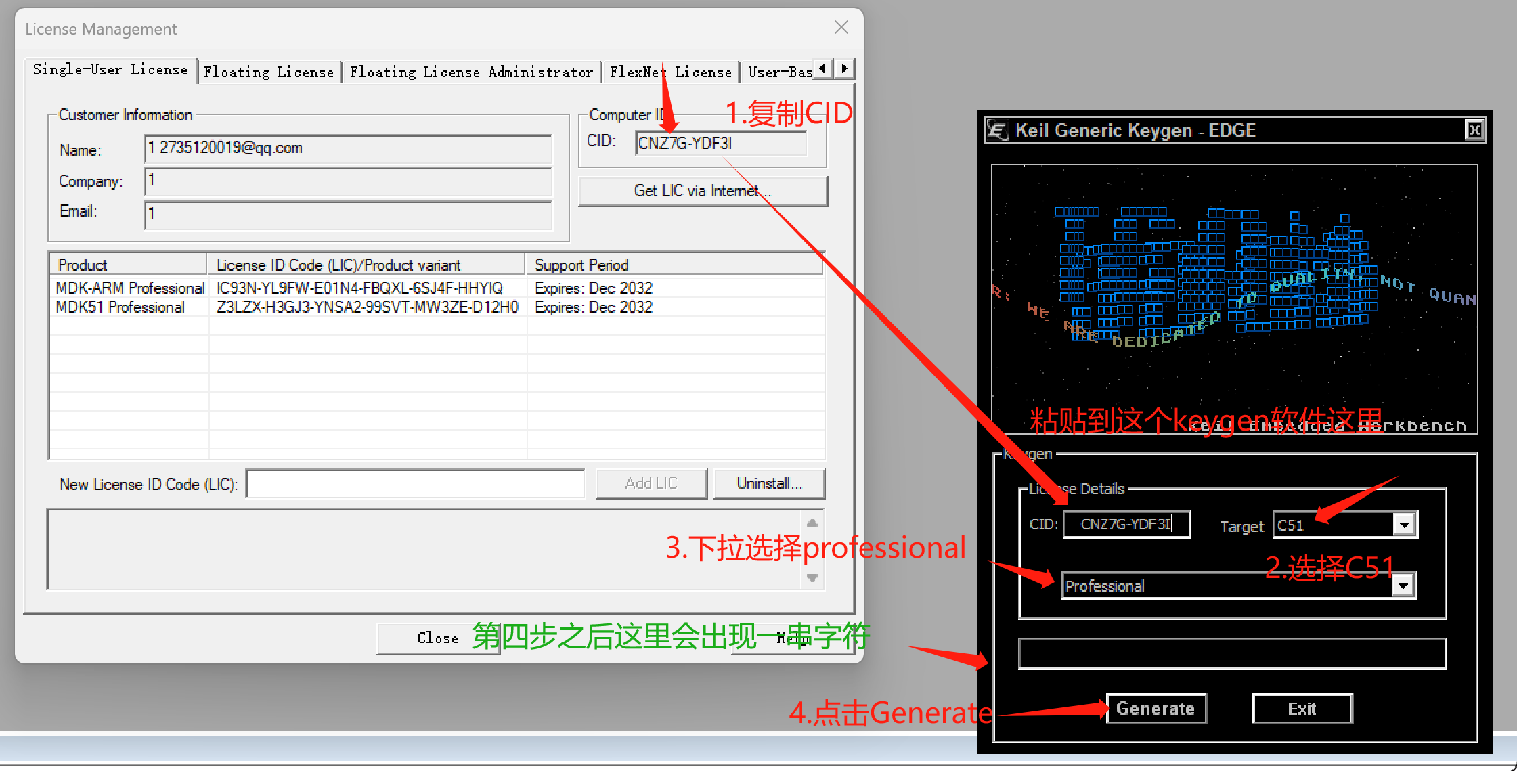Click scroll-down arrow in message box
This screenshot has width=1517, height=771.
click(812, 578)
